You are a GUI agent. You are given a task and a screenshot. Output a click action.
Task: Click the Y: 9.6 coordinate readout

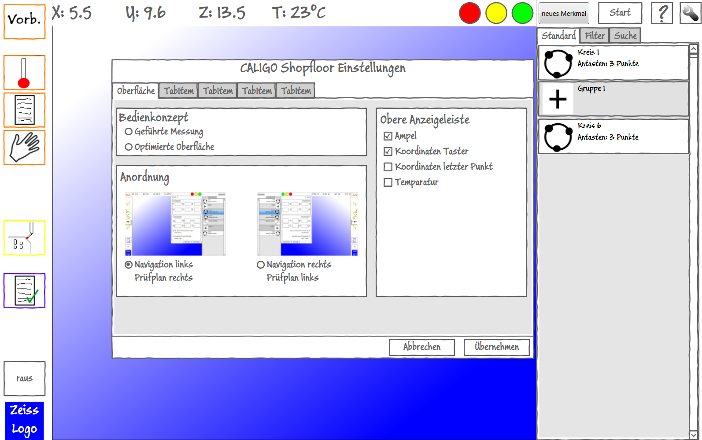(146, 13)
